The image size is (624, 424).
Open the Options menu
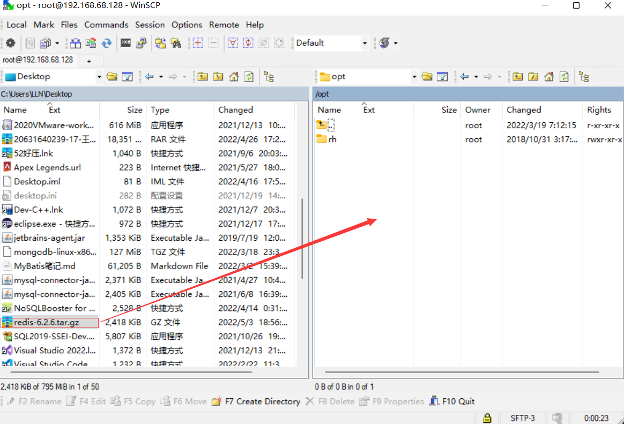tap(187, 25)
